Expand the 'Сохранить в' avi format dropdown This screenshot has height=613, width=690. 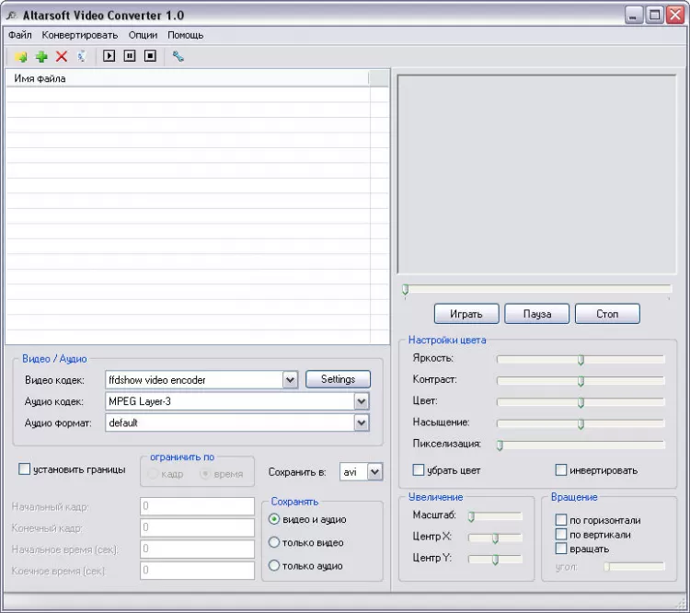(x=374, y=471)
